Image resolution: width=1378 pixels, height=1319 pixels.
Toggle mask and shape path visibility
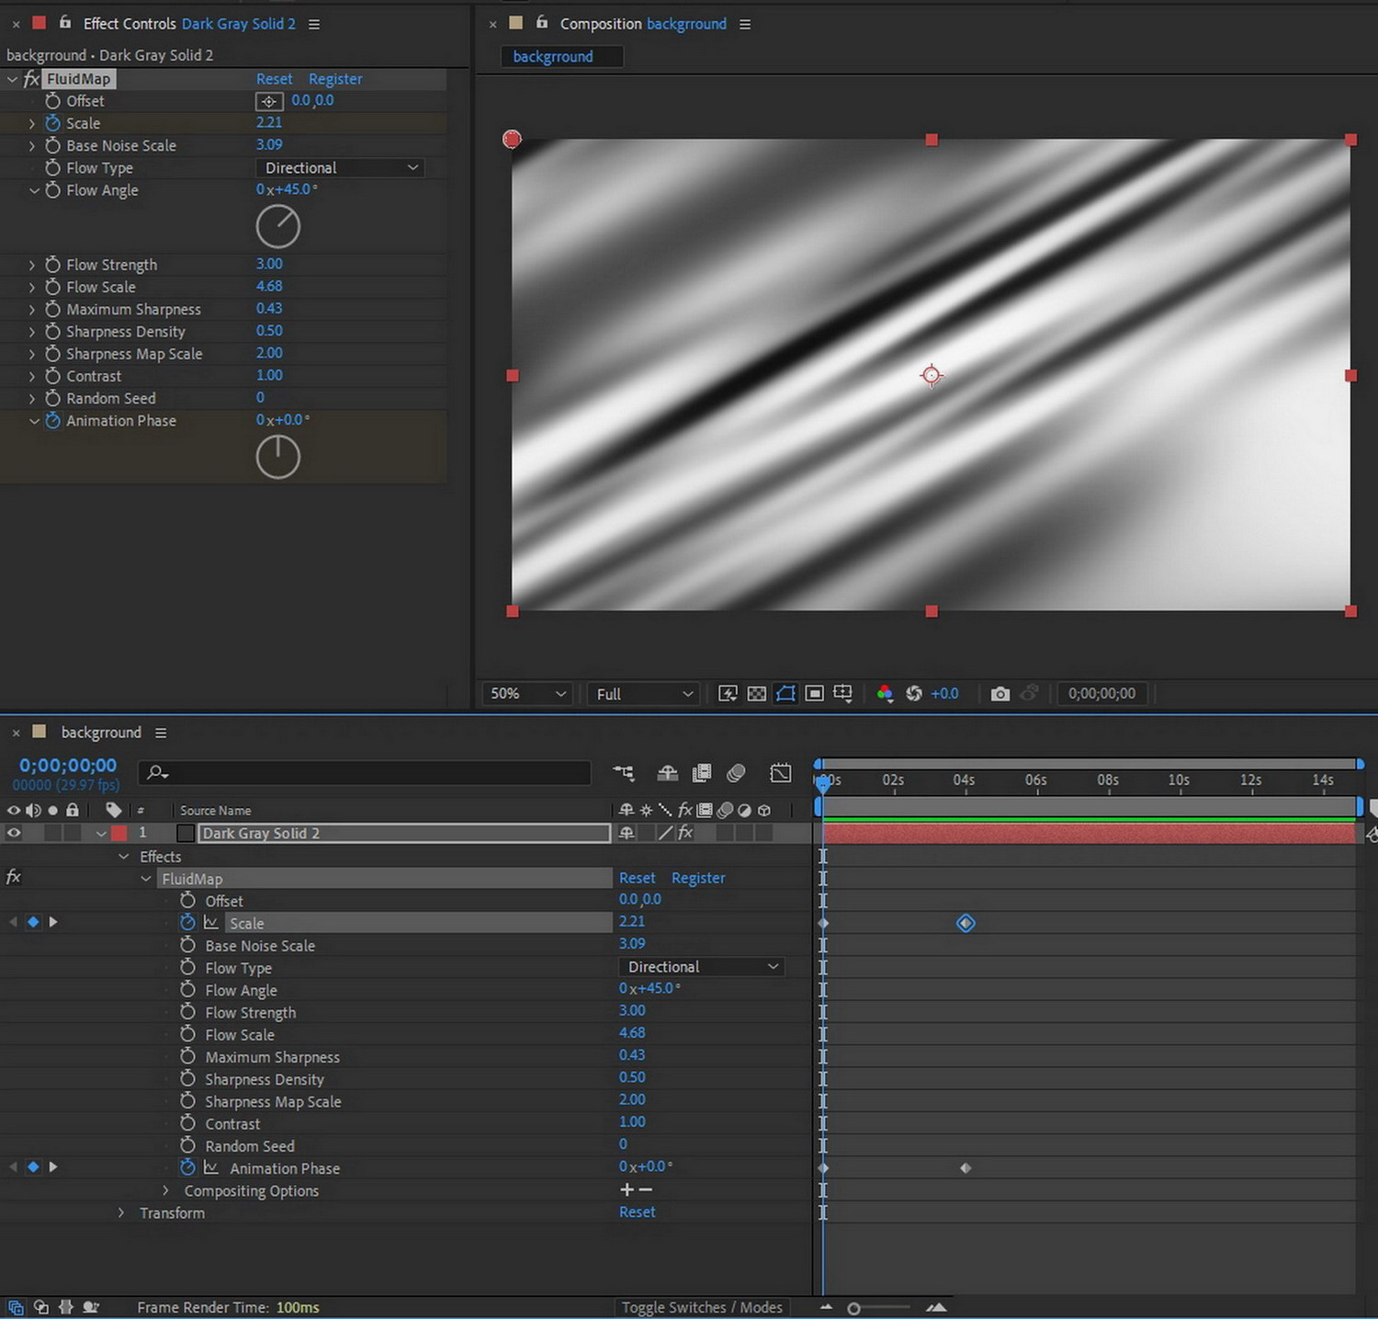click(785, 694)
